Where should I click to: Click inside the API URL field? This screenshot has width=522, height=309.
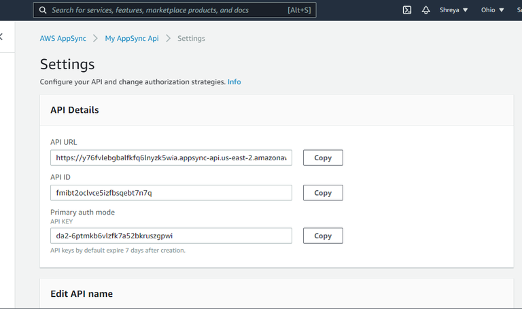click(171, 158)
